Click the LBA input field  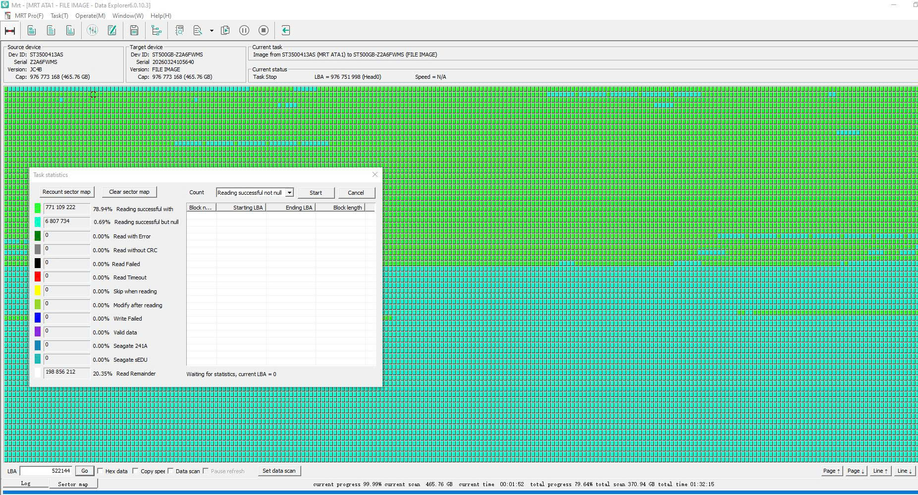pos(46,471)
